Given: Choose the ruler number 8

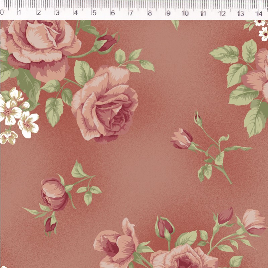Looking at the screenshot, I should click(x=150, y=13).
